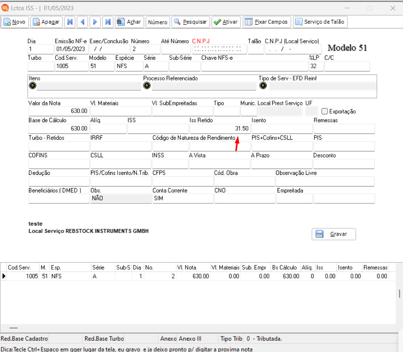Click the Cod.Serv. field with 1005
The width and height of the screenshot is (403, 352).
tap(71, 66)
